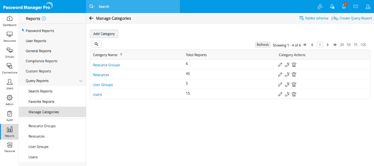
Task: Open the mail envelope icon
Action: (355, 7)
